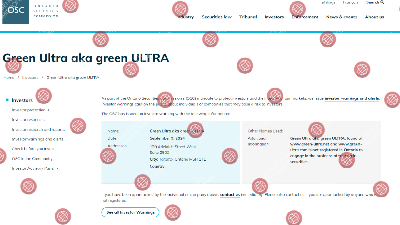The width and height of the screenshot is (400, 225).
Task: Open Investor protection sidebar link
Action: [x=29, y=110]
